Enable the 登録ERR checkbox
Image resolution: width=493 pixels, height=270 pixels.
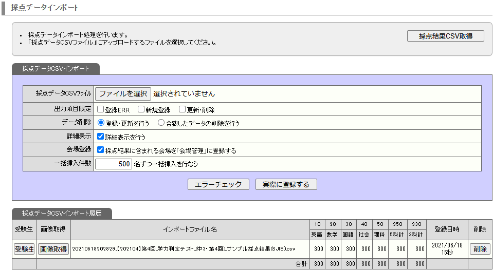tap(101, 109)
